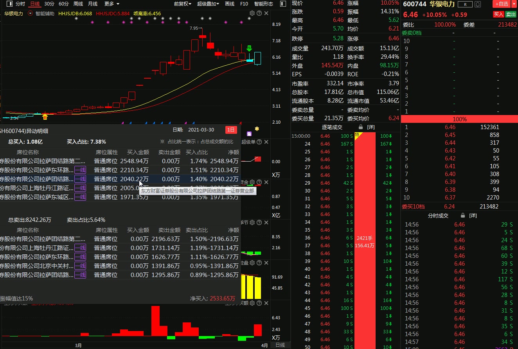Image resolution: width=518 pixels, height=349 pixels.
Task: Open the 分时成交 detail [详] link
Action: click(x=473, y=216)
